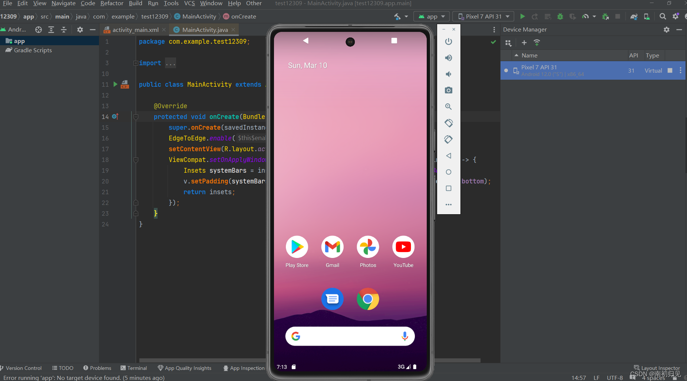Tap the Google search bar on the emulator

tap(350, 336)
